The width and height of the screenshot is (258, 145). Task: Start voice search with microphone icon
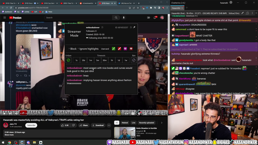(x=124, y=18)
